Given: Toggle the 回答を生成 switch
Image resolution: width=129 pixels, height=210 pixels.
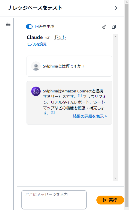Looking at the screenshot, I should pos(29,27).
